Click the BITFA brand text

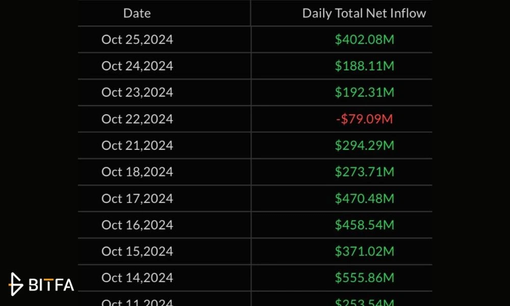coord(52,285)
